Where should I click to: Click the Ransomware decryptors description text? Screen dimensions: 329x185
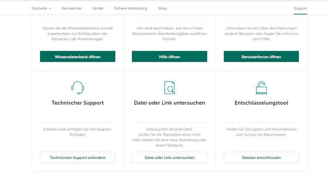pos(261,132)
